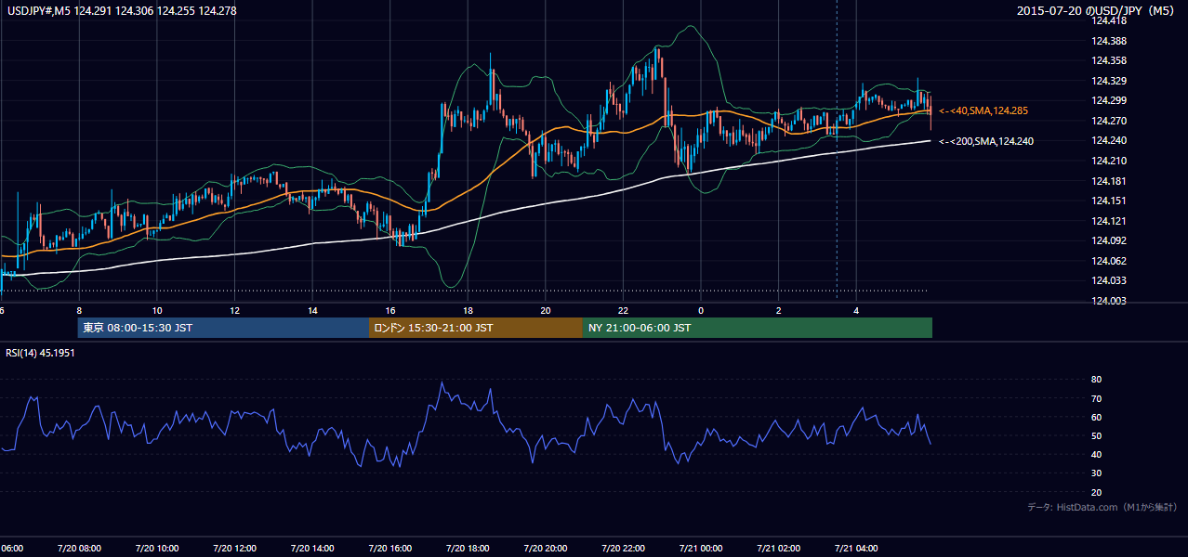Click the 7/20 20:00 time axis label
This screenshot has height=557, width=1188.
coord(545,549)
